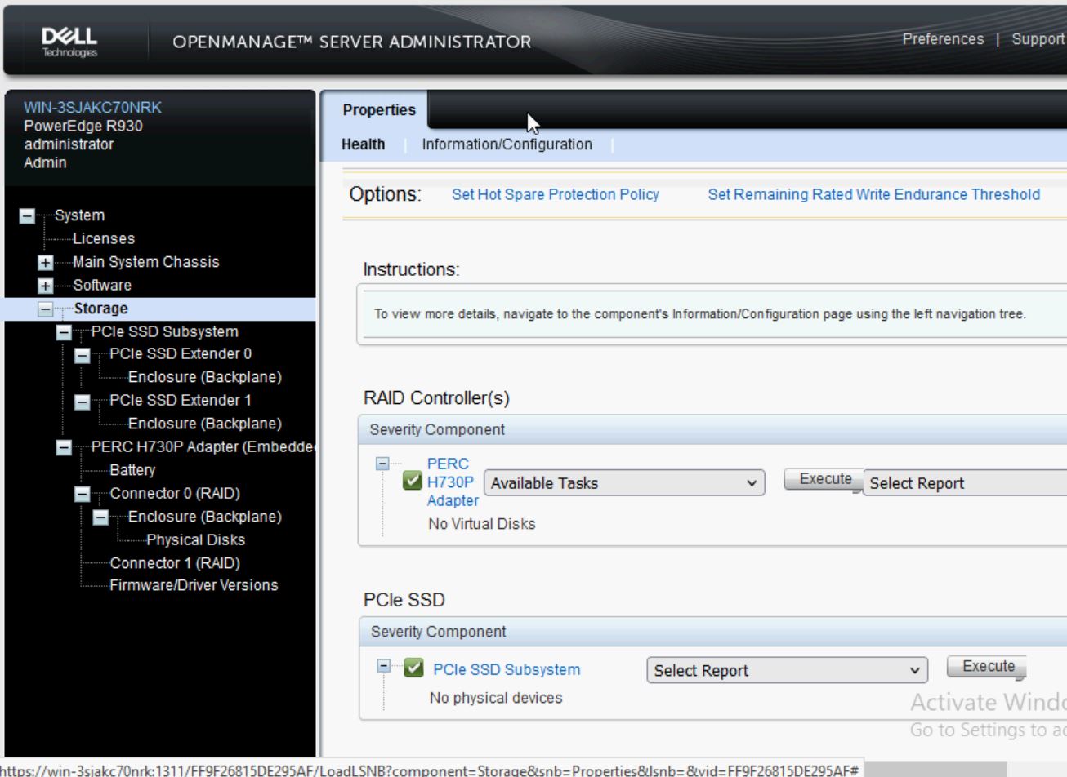This screenshot has width=1067, height=777.
Task: Expand the Main System Chassis node
Action: tap(46, 263)
